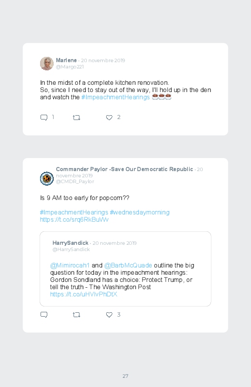Image resolution: width=251 pixels, height=387 pixels.
Task: Open Commander Paylor's profile avatar
Action: coord(47,178)
